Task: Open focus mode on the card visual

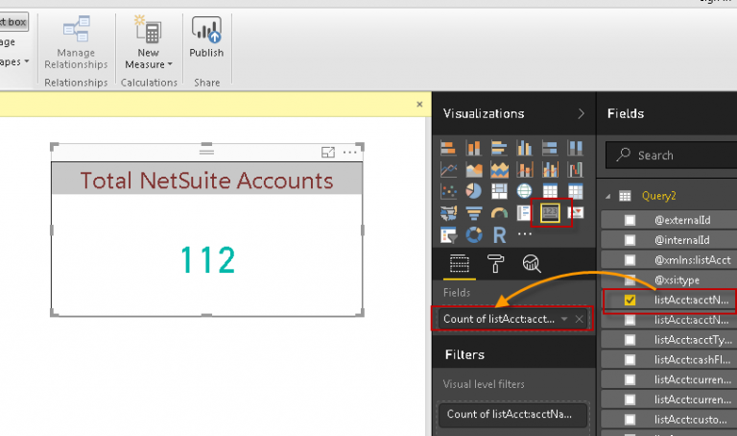Action: click(328, 152)
